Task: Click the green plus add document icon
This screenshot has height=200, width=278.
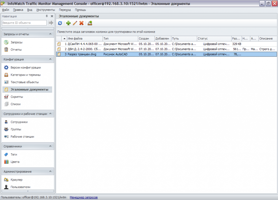Action: coord(68,23)
